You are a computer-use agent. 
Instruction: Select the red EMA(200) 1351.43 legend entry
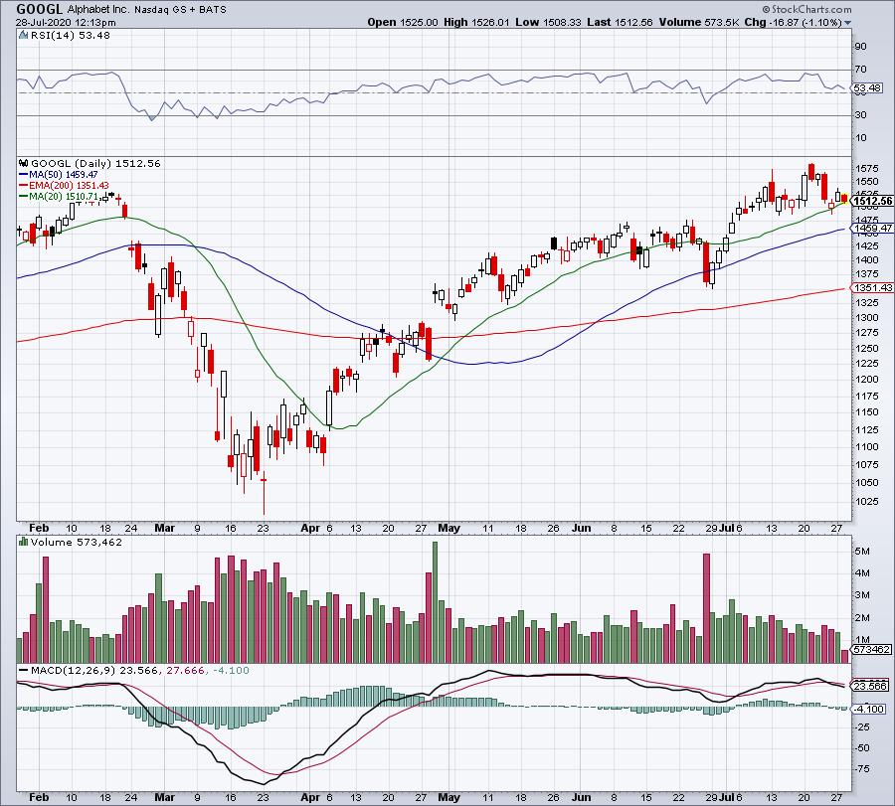(x=64, y=186)
